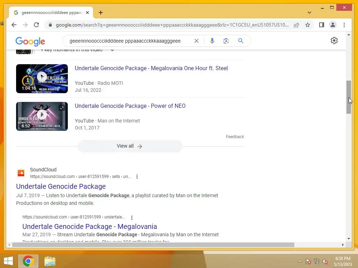The image size is (358, 268).
Task: Open the Power of NEO video link
Action: click(130, 106)
